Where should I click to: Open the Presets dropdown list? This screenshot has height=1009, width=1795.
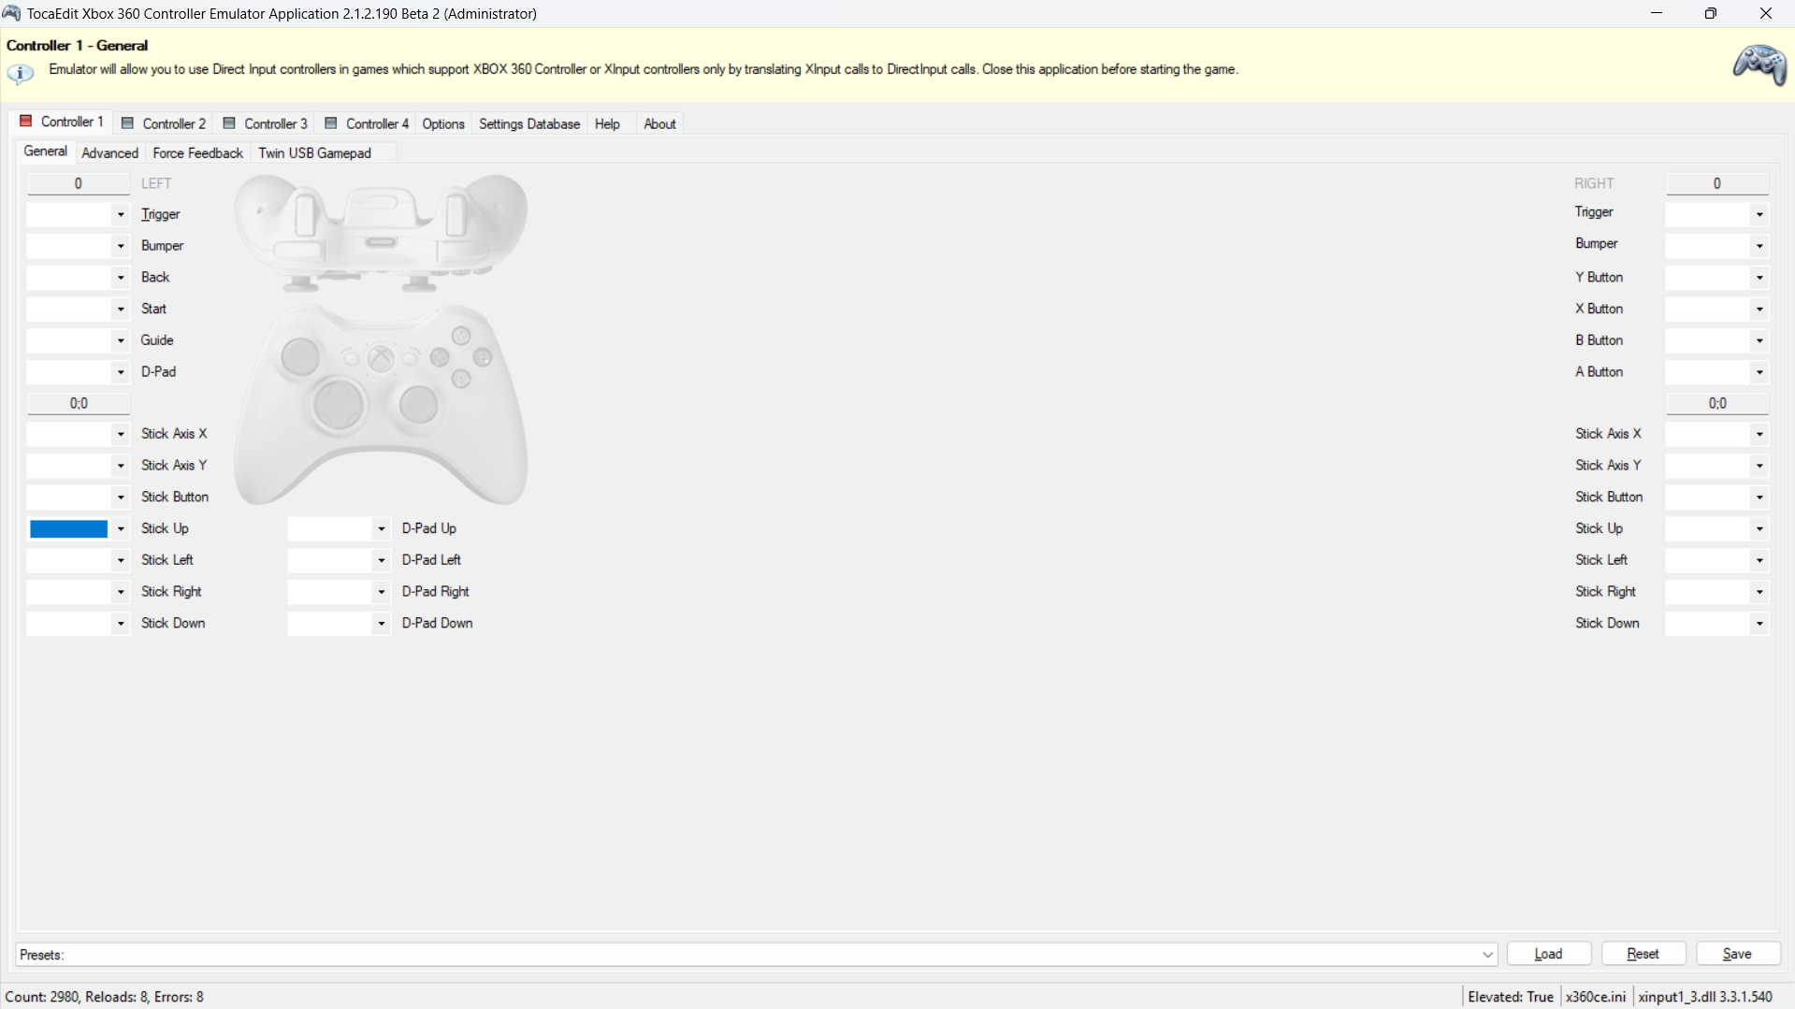(1487, 955)
